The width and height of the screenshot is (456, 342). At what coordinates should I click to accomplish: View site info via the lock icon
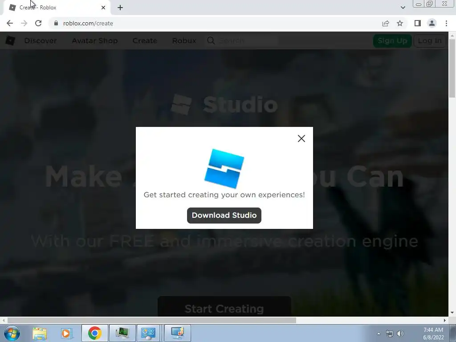[56, 23]
